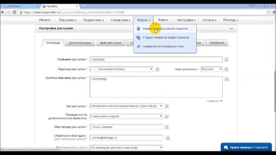The image size is (276, 155).
Task: Open Файлы menu item
Action: pyautogui.click(x=163, y=20)
